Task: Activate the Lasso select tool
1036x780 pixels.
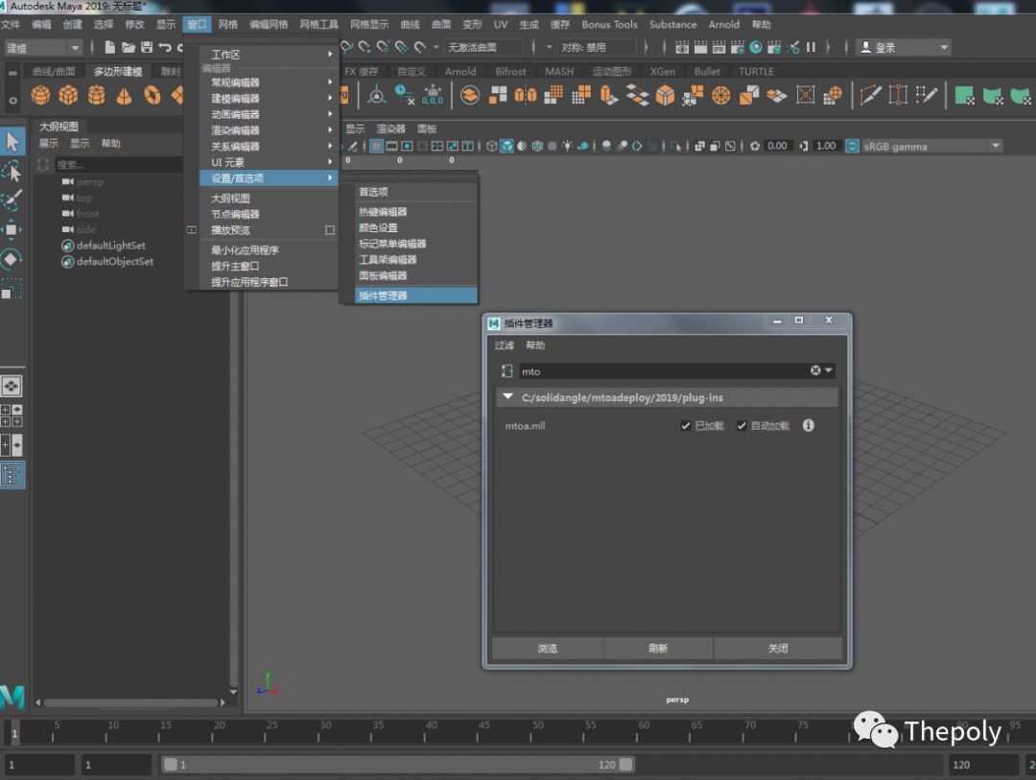Action: click(x=12, y=171)
